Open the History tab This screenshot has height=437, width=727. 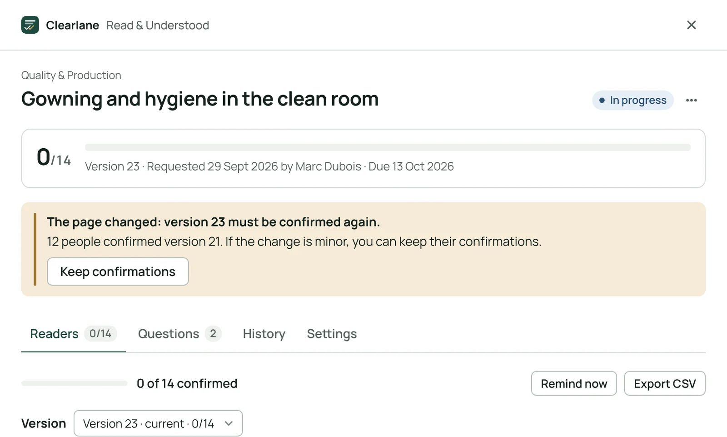264,334
